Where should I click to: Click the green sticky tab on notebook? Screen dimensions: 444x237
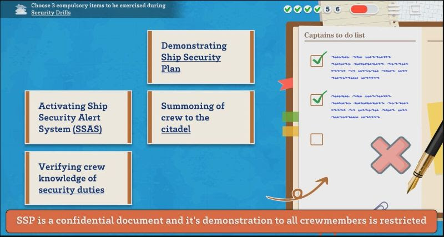[x=290, y=117]
